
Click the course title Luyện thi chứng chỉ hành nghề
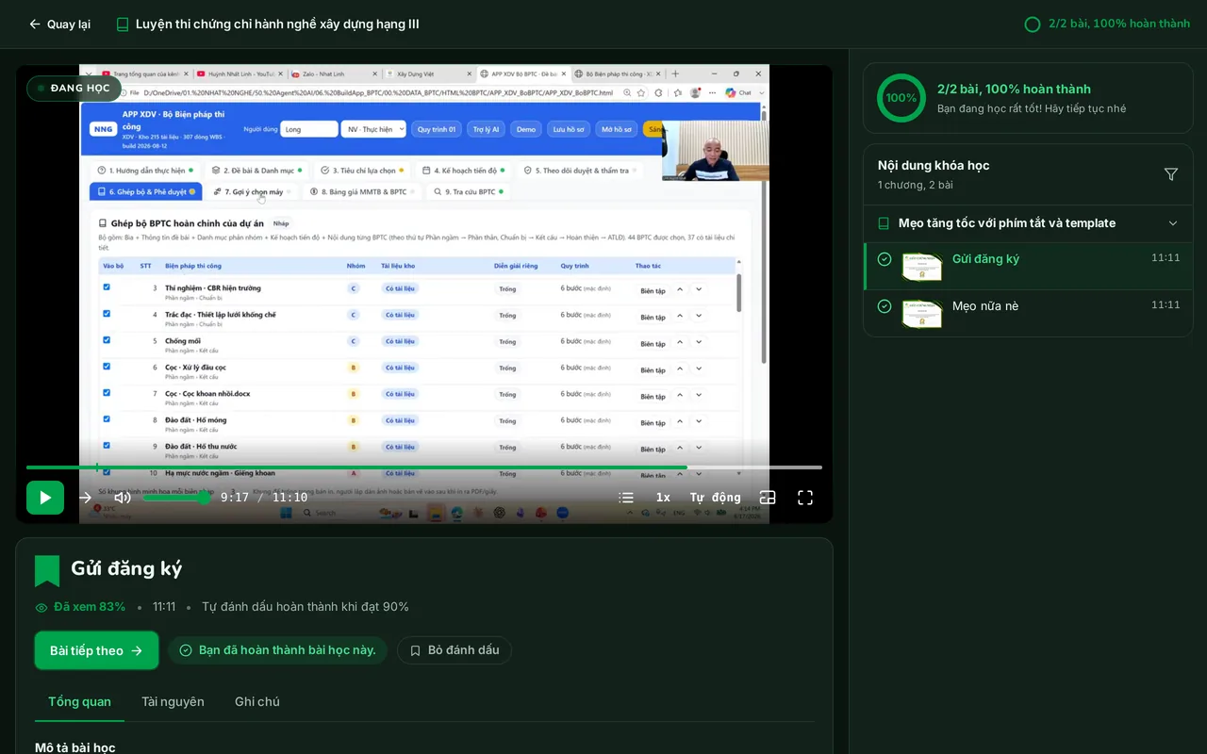click(277, 25)
